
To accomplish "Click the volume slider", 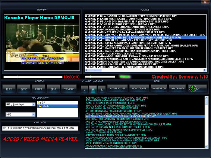I will (100, 77).
